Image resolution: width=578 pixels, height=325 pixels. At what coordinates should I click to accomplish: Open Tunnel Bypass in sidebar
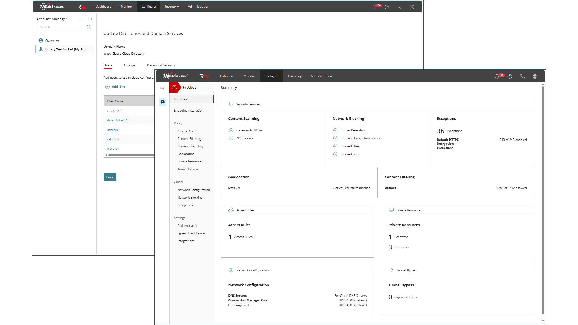coord(188,169)
